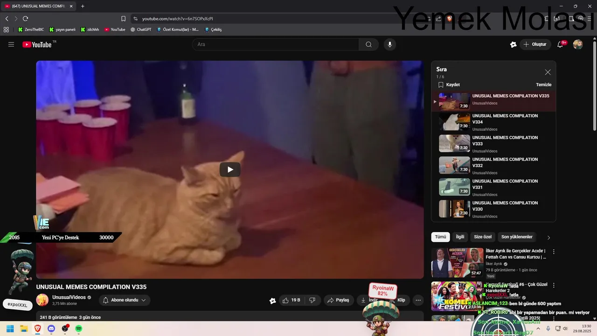Play UNUSUAL MEMES COMPILATION V332 from queue
Viewport: 597px width, 336px height.
pos(494,166)
